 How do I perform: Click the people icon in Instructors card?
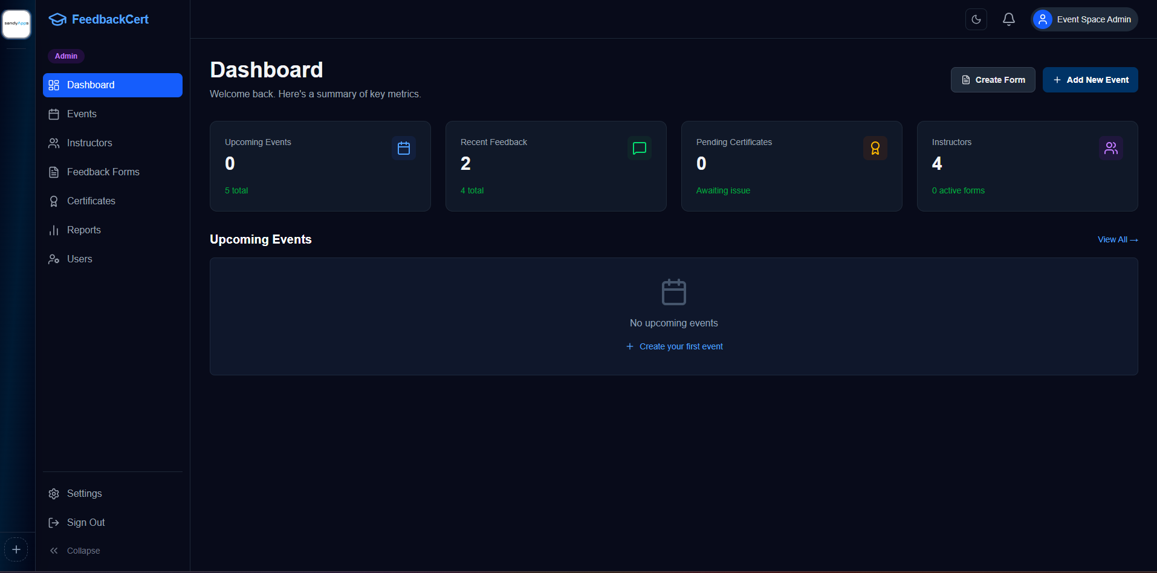click(x=1110, y=148)
